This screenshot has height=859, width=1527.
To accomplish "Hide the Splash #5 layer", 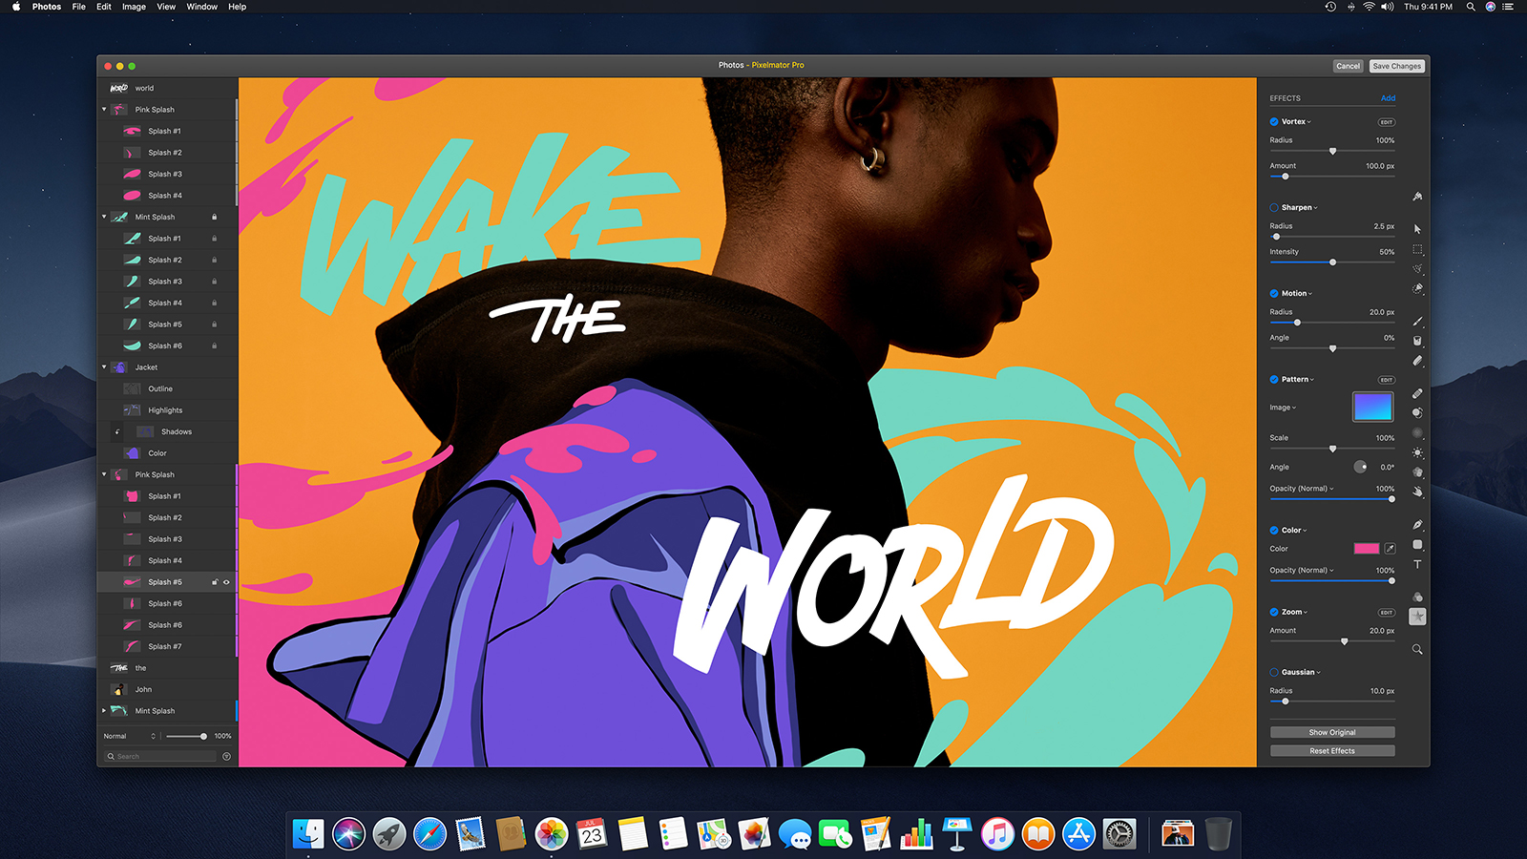I will tap(226, 582).
